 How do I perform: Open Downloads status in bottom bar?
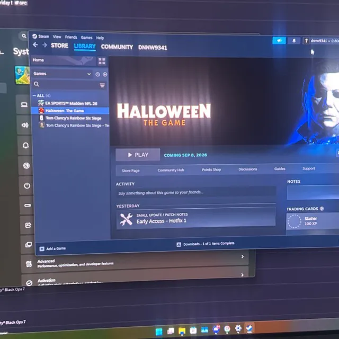pyautogui.click(x=206, y=244)
